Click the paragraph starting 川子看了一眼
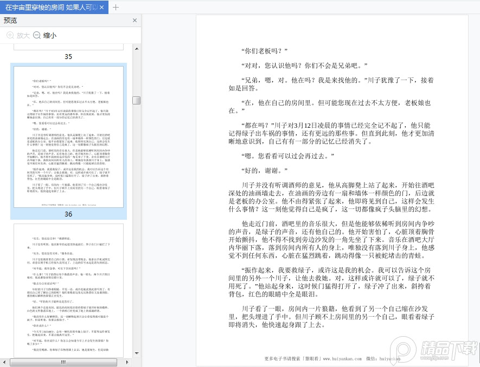This screenshot has height=367, width=480. click(x=331, y=317)
